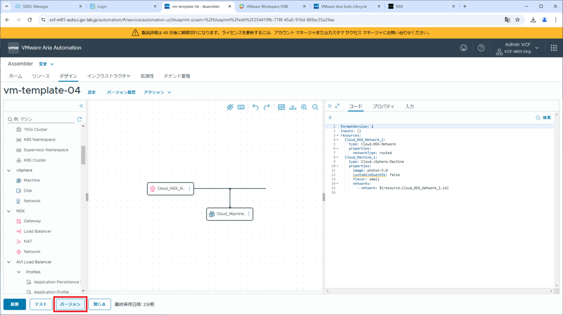Select the TKGi Cluster resource
The image size is (563, 315).
[x=36, y=129]
